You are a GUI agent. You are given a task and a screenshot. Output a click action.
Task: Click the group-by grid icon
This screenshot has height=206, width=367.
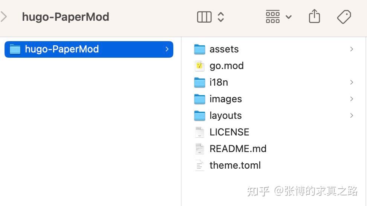273,17
